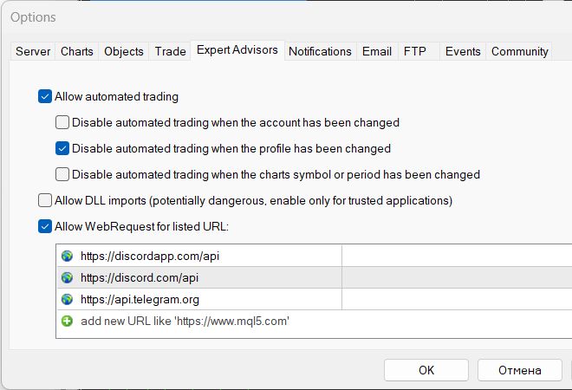The height and width of the screenshot is (390, 572).
Task: Go to the Notifications tab
Action: 320,51
